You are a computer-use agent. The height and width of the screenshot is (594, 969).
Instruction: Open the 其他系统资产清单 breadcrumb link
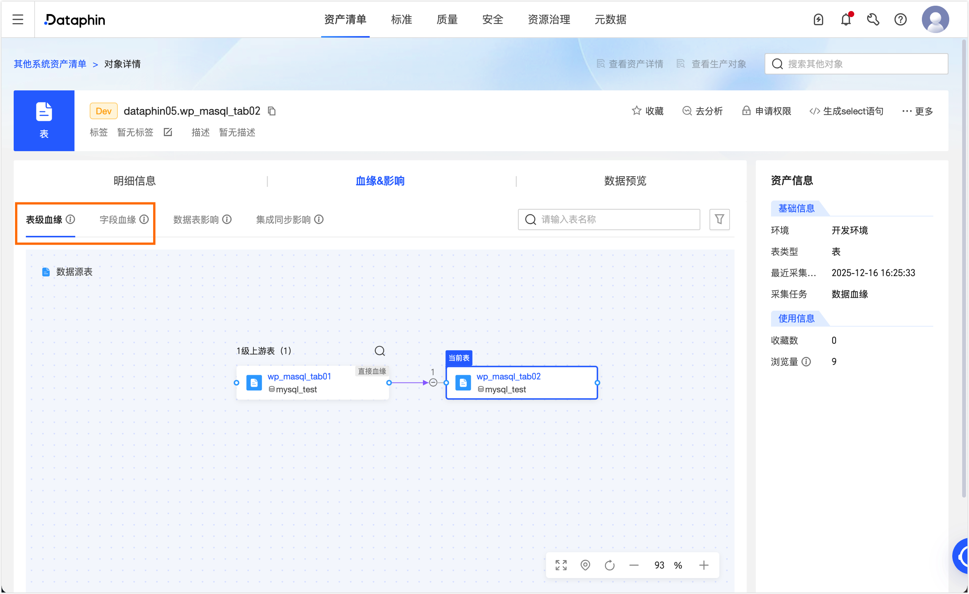[x=50, y=64]
